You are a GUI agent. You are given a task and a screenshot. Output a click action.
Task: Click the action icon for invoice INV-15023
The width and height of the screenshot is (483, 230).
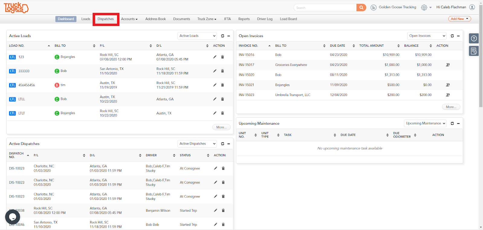click(448, 95)
